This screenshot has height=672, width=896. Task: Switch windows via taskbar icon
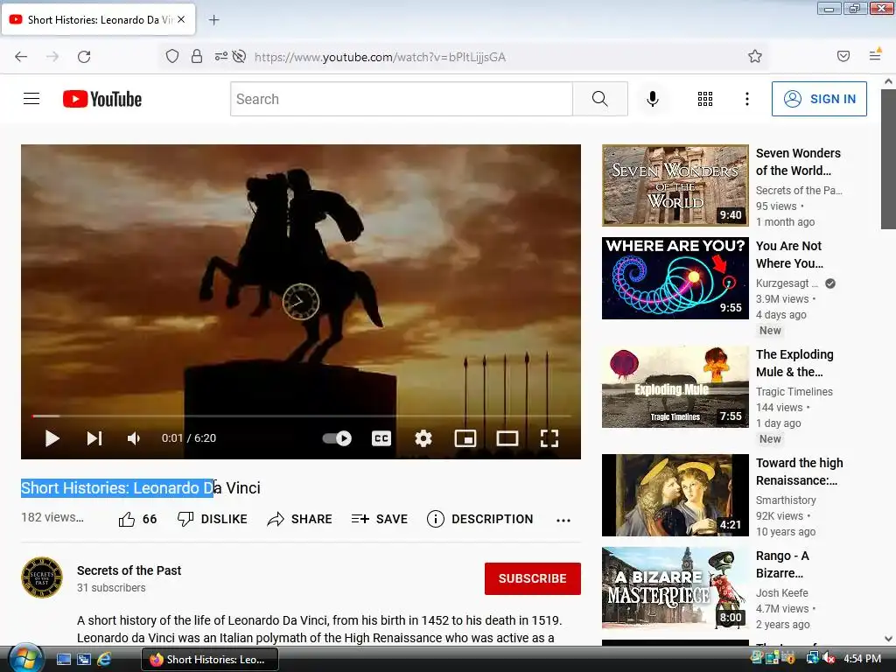click(x=84, y=660)
